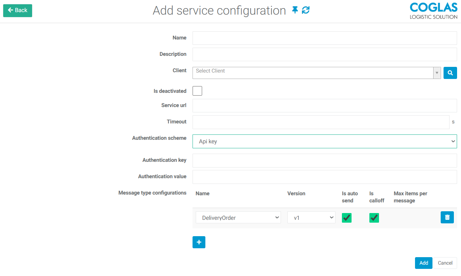Image resolution: width=461 pixels, height=276 pixels.
Task: Delete the DeliveryOrder row with trash icon
Action: 447,217
